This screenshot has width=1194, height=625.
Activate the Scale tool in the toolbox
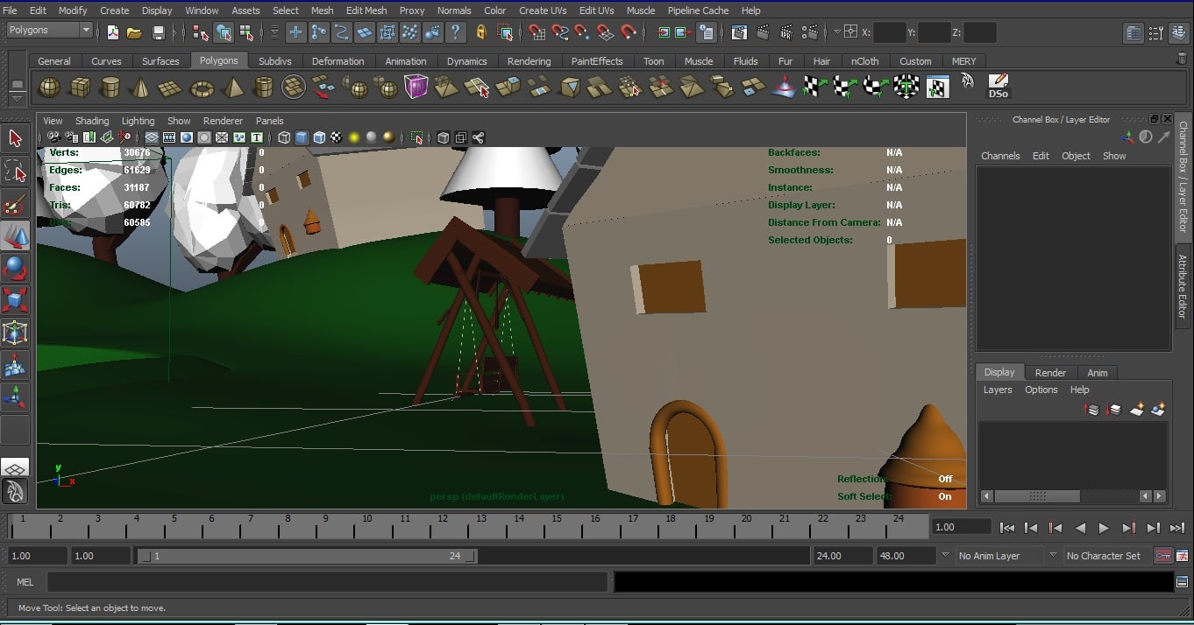point(15,300)
